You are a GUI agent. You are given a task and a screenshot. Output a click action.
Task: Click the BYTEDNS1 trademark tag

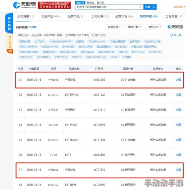pos(26,57)
